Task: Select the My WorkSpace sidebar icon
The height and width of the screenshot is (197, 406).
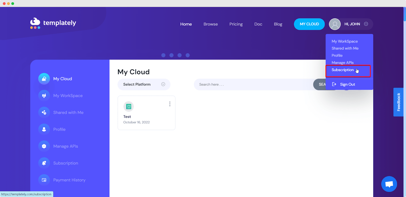Action: point(44,95)
